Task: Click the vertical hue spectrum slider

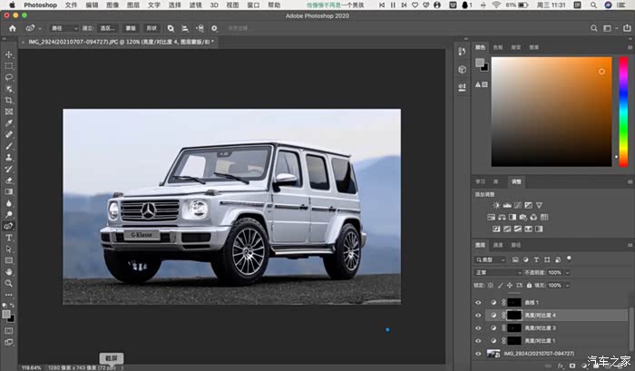Action: coord(624,112)
